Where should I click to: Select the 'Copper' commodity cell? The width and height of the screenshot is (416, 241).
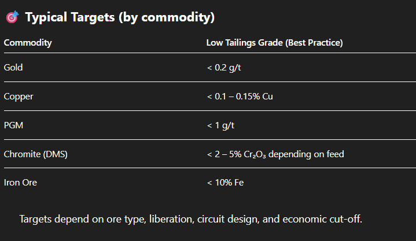pyautogui.click(x=19, y=97)
